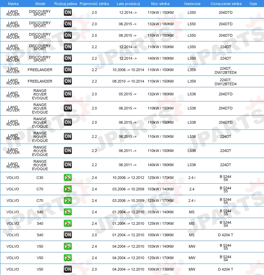Click the Opis column header
The image size is (264, 275).
(253, 4)
